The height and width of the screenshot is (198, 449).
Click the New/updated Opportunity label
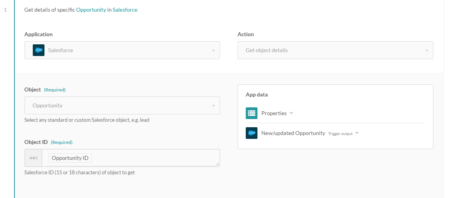[x=293, y=133]
